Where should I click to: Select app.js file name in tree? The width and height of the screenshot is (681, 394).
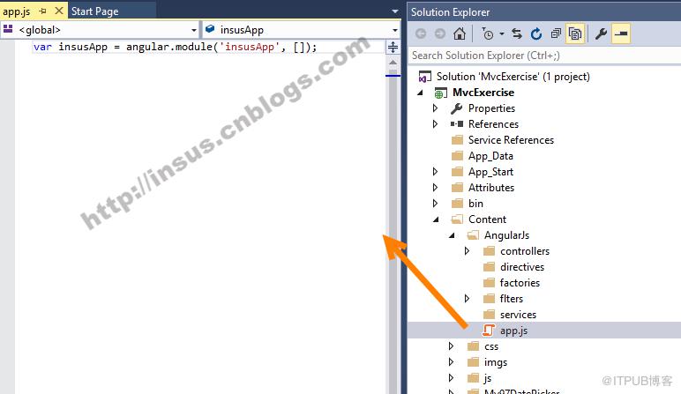513,331
